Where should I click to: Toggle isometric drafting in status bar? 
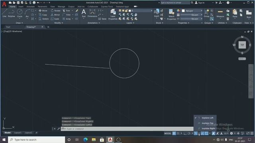point(196,133)
